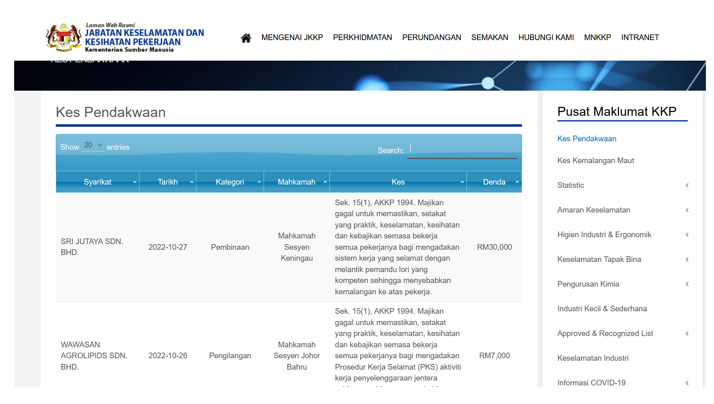The height and width of the screenshot is (404, 714).
Task: Open the HUBUNGI KAMI menu
Action: [x=546, y=38]
